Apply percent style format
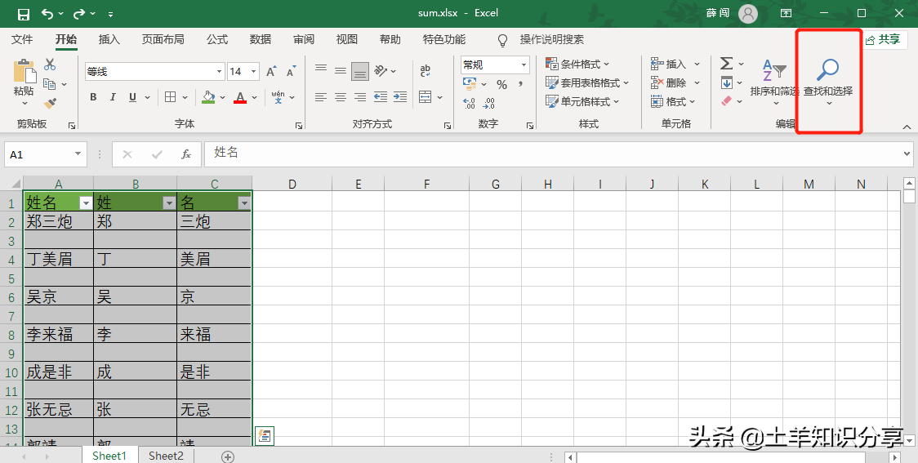 [501, 85]
